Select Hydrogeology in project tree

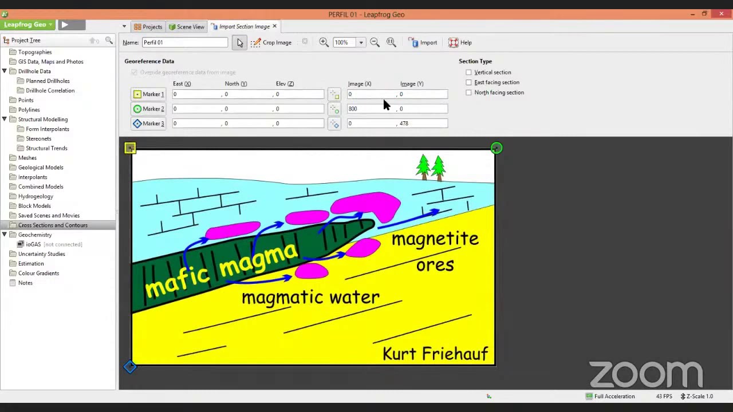click(x=36, y=196)
